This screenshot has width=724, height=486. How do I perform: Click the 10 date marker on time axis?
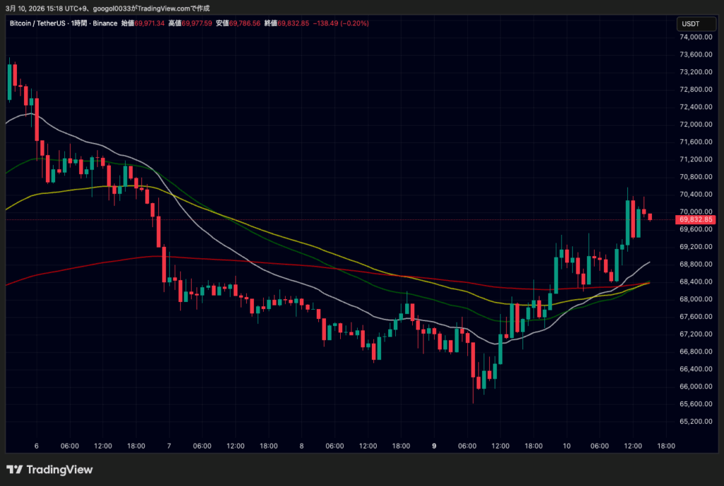tap(566, 446)
